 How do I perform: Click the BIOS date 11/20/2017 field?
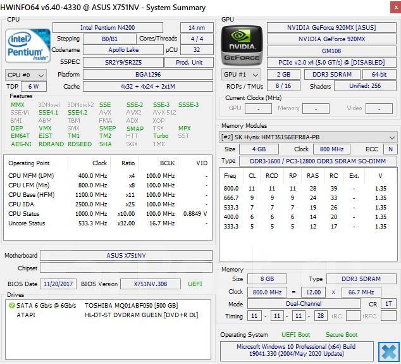tap(58, 284)
